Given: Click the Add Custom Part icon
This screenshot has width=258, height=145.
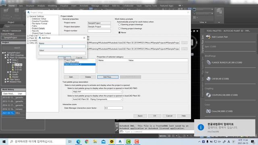Looking at the screenshot, I should click(208, 37).
